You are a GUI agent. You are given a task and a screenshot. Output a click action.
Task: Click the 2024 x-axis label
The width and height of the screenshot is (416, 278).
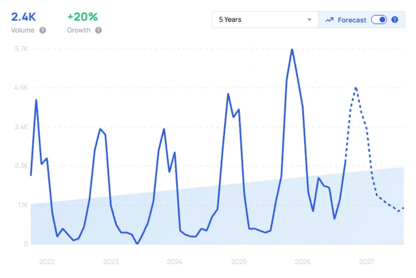[x=175, y=262]
